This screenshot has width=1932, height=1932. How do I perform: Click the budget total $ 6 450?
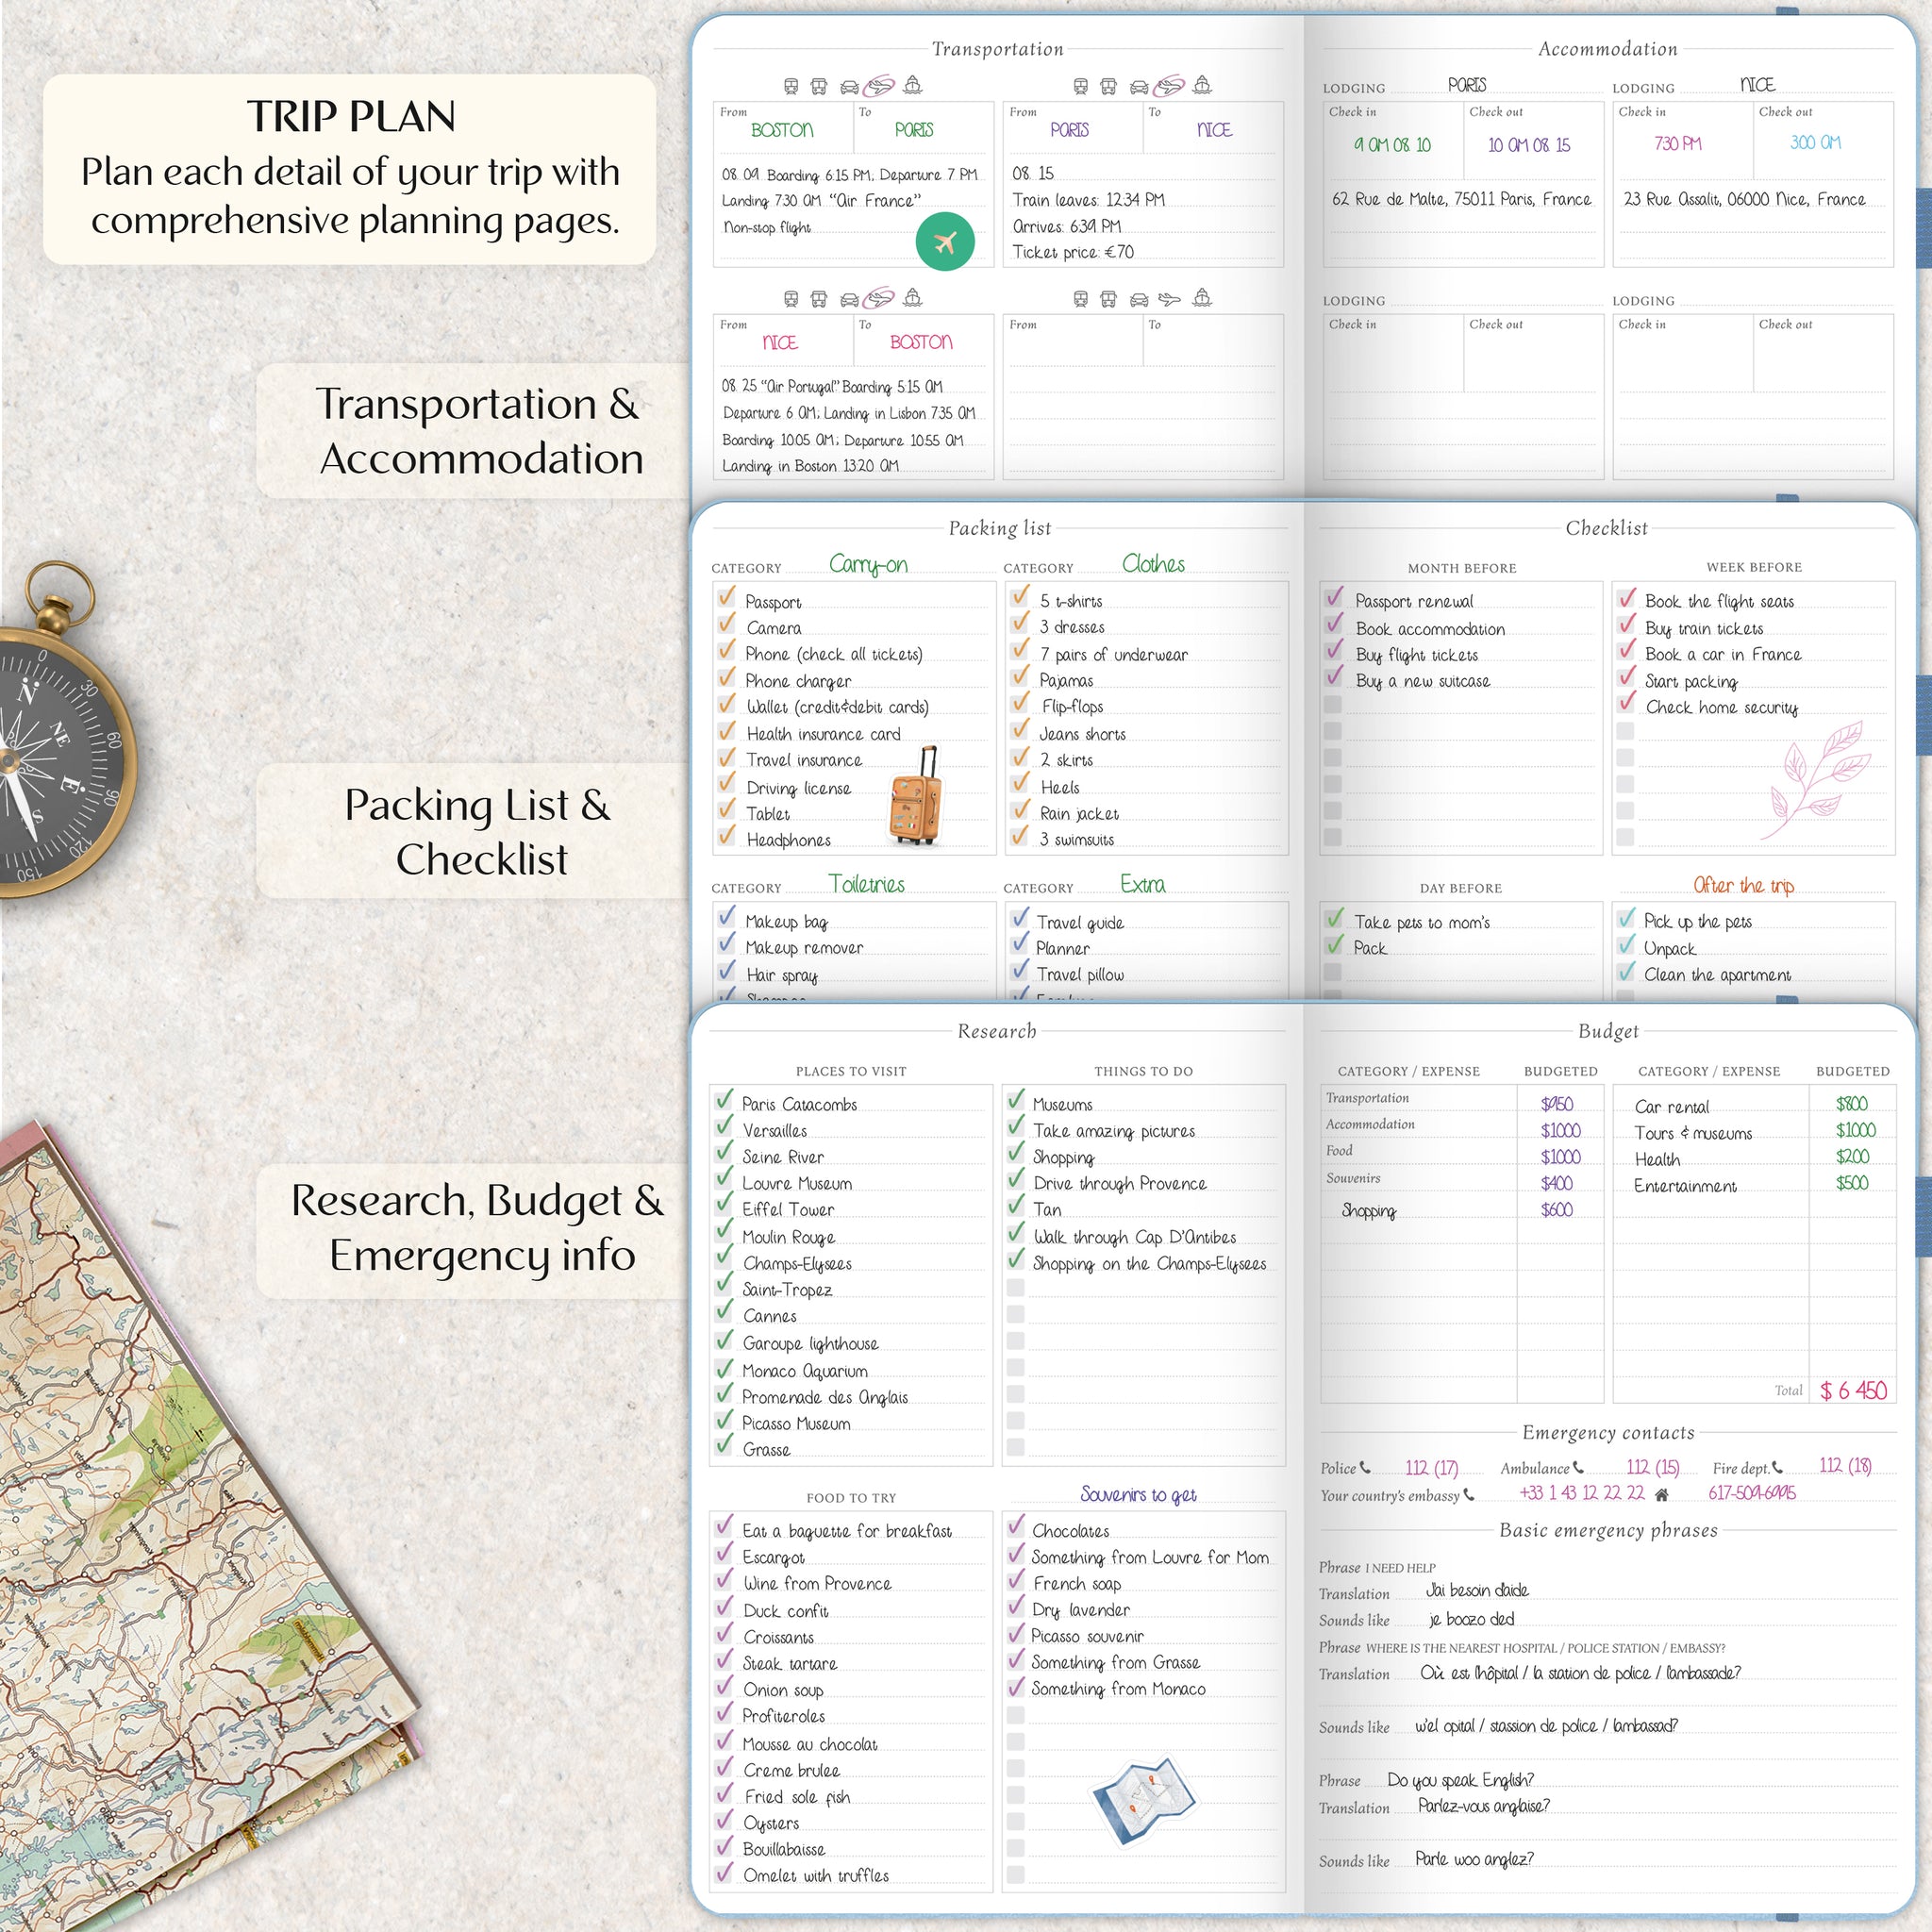[1853, 1390]
